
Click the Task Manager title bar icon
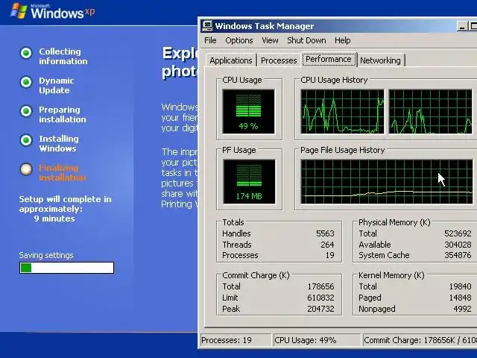tap(207, 26)
